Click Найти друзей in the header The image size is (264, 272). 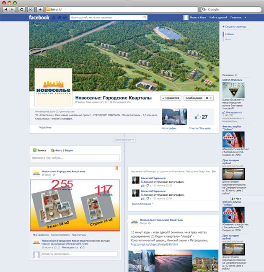pos(218,18)
